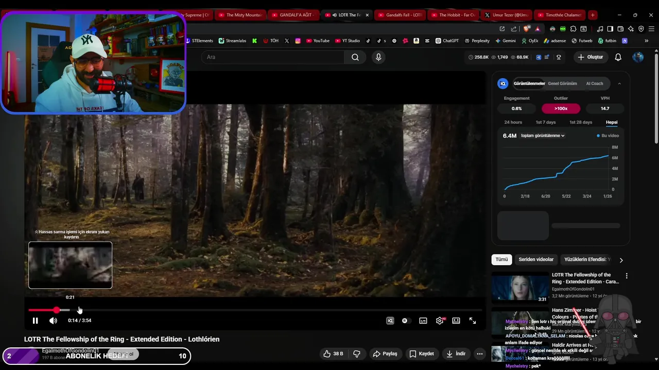This screenshot has height=370, width=659.
Task: Click the share page icon in address bar
Action: (513, 29)
